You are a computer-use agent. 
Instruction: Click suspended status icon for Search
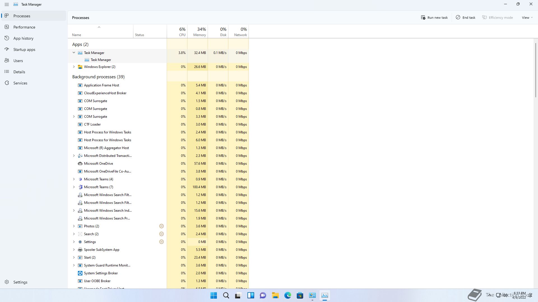(161, 234)
